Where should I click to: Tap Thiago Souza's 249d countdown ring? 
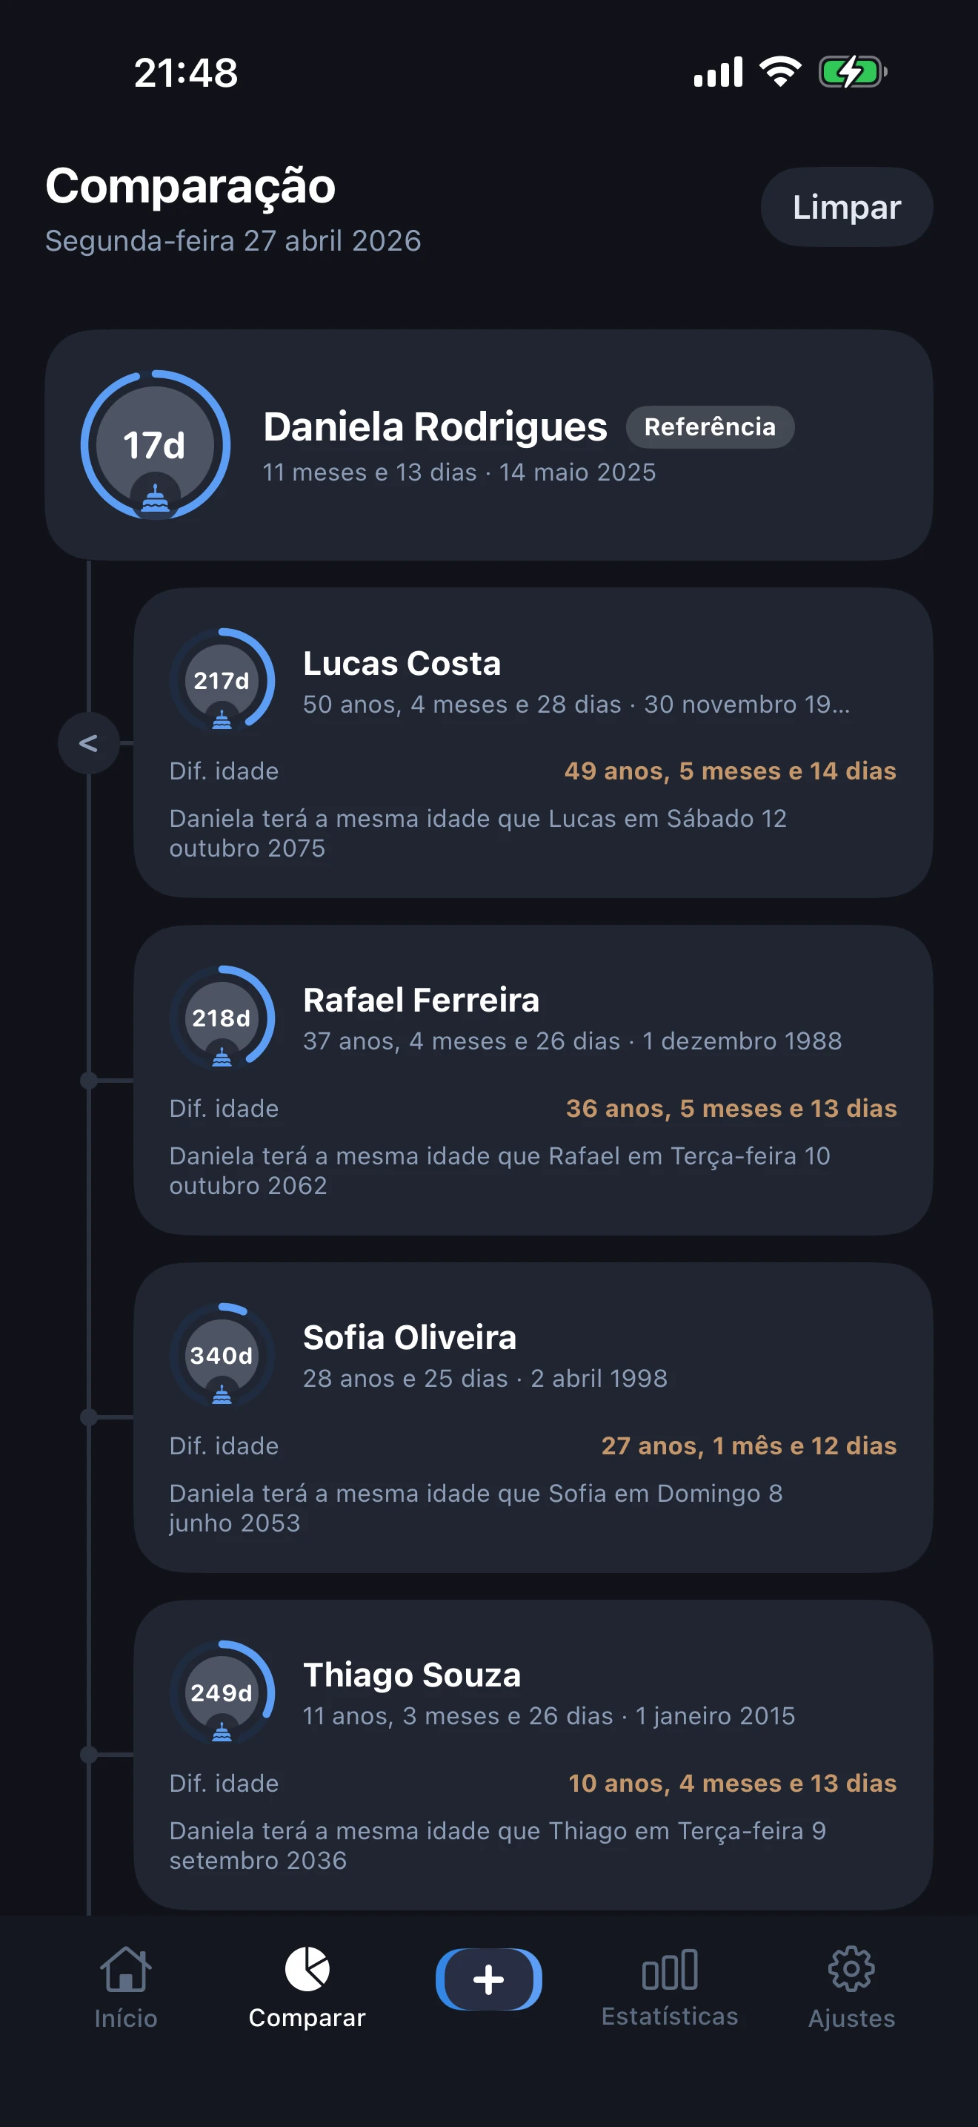point(222,1692)
